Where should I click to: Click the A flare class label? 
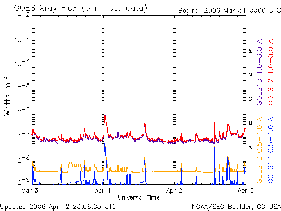(250, 147)
